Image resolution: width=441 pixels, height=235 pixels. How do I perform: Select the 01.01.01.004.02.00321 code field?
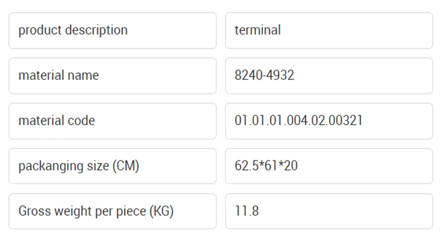(329, 121)
